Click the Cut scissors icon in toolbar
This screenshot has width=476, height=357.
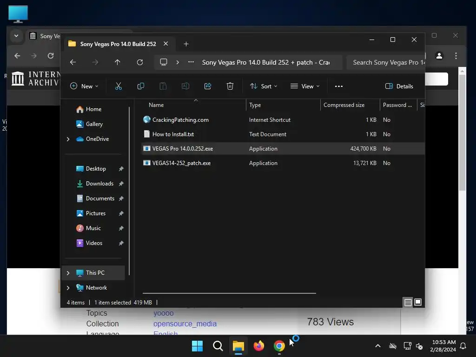coord(119,86)
